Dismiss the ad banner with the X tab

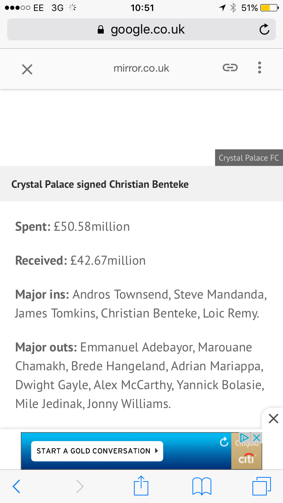[273, 419]
